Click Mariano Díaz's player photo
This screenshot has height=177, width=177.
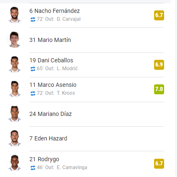click(15, 114)
